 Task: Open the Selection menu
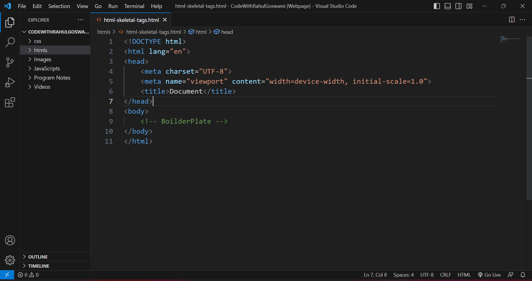click(x=59, y=6)
